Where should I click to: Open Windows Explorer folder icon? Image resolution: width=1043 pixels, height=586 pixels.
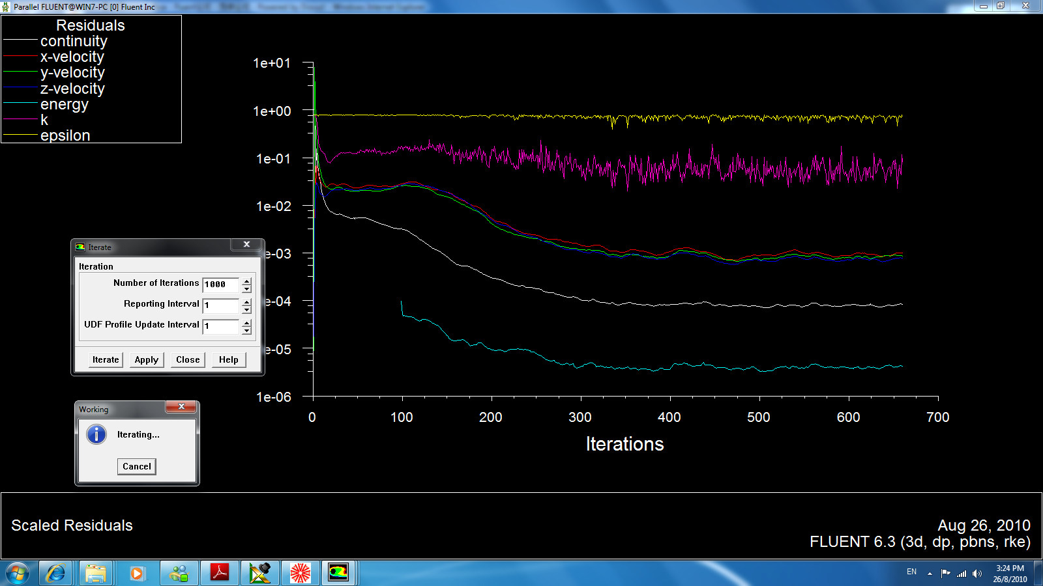click(96, 573)
